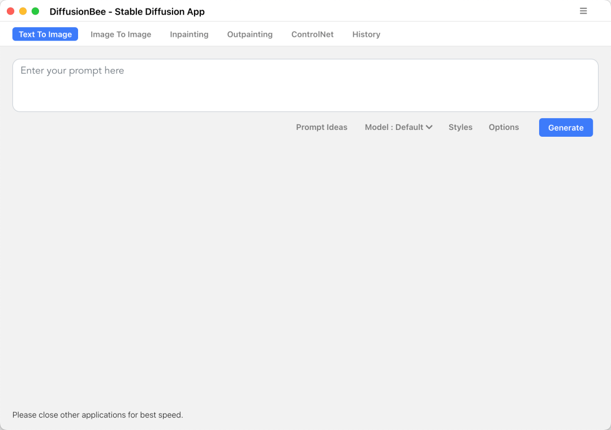611x430 pixels.
Task: Switch to the Image To Image tab
Action: tap(121, 34)
